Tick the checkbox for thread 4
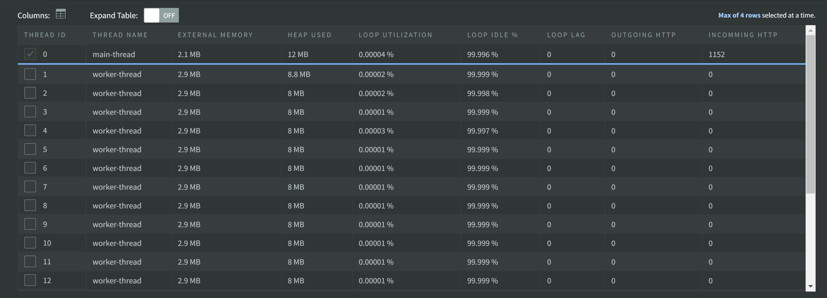Viewport: 827px width, 298px height. pyautogui.click(x=30, y=130)
